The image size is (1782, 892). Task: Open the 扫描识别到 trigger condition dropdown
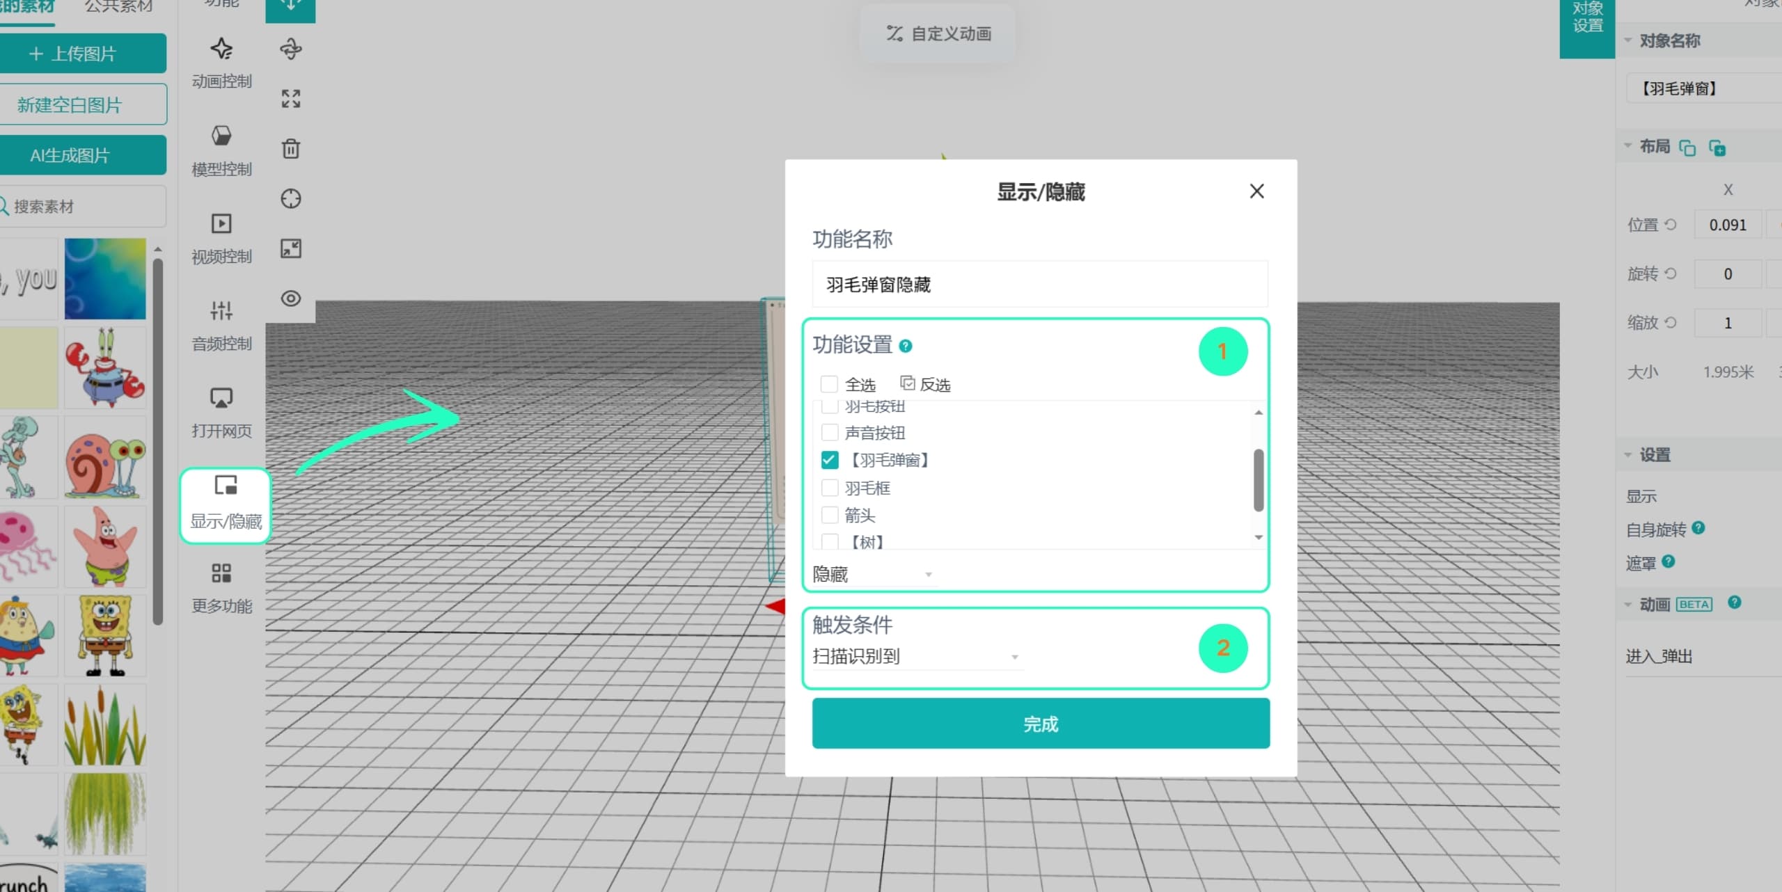click(x=917, y=656)
